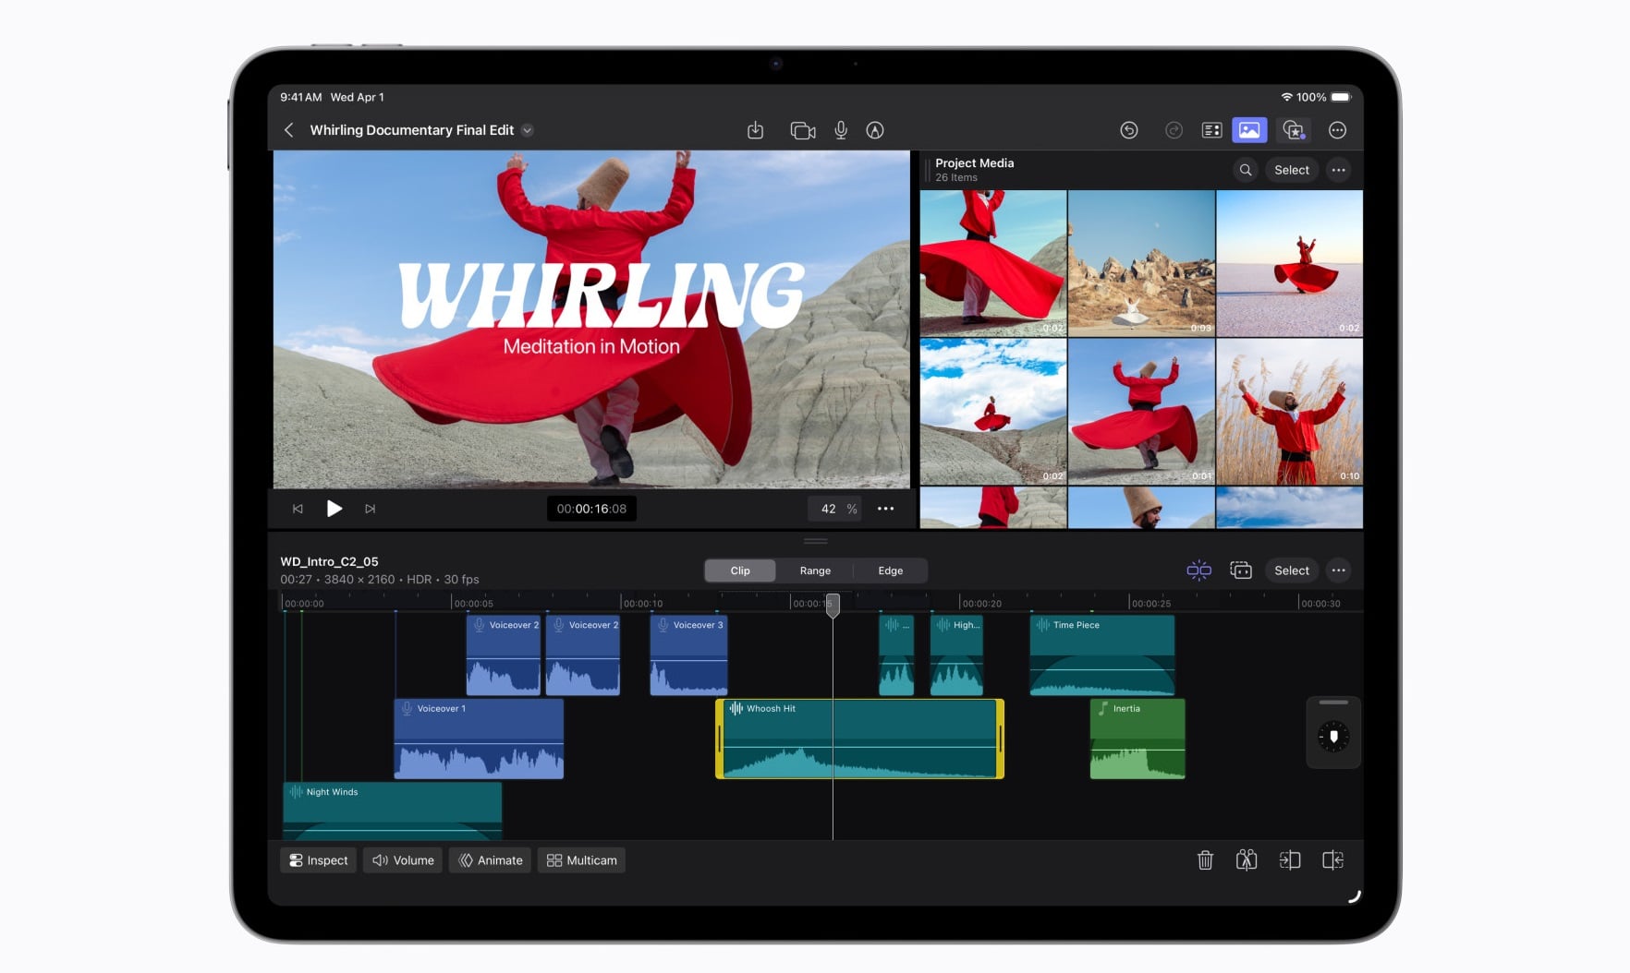Image resolution: width=1630 pixels, height=973 pixels.
Task: Click the import media icon
Action: 755,130
